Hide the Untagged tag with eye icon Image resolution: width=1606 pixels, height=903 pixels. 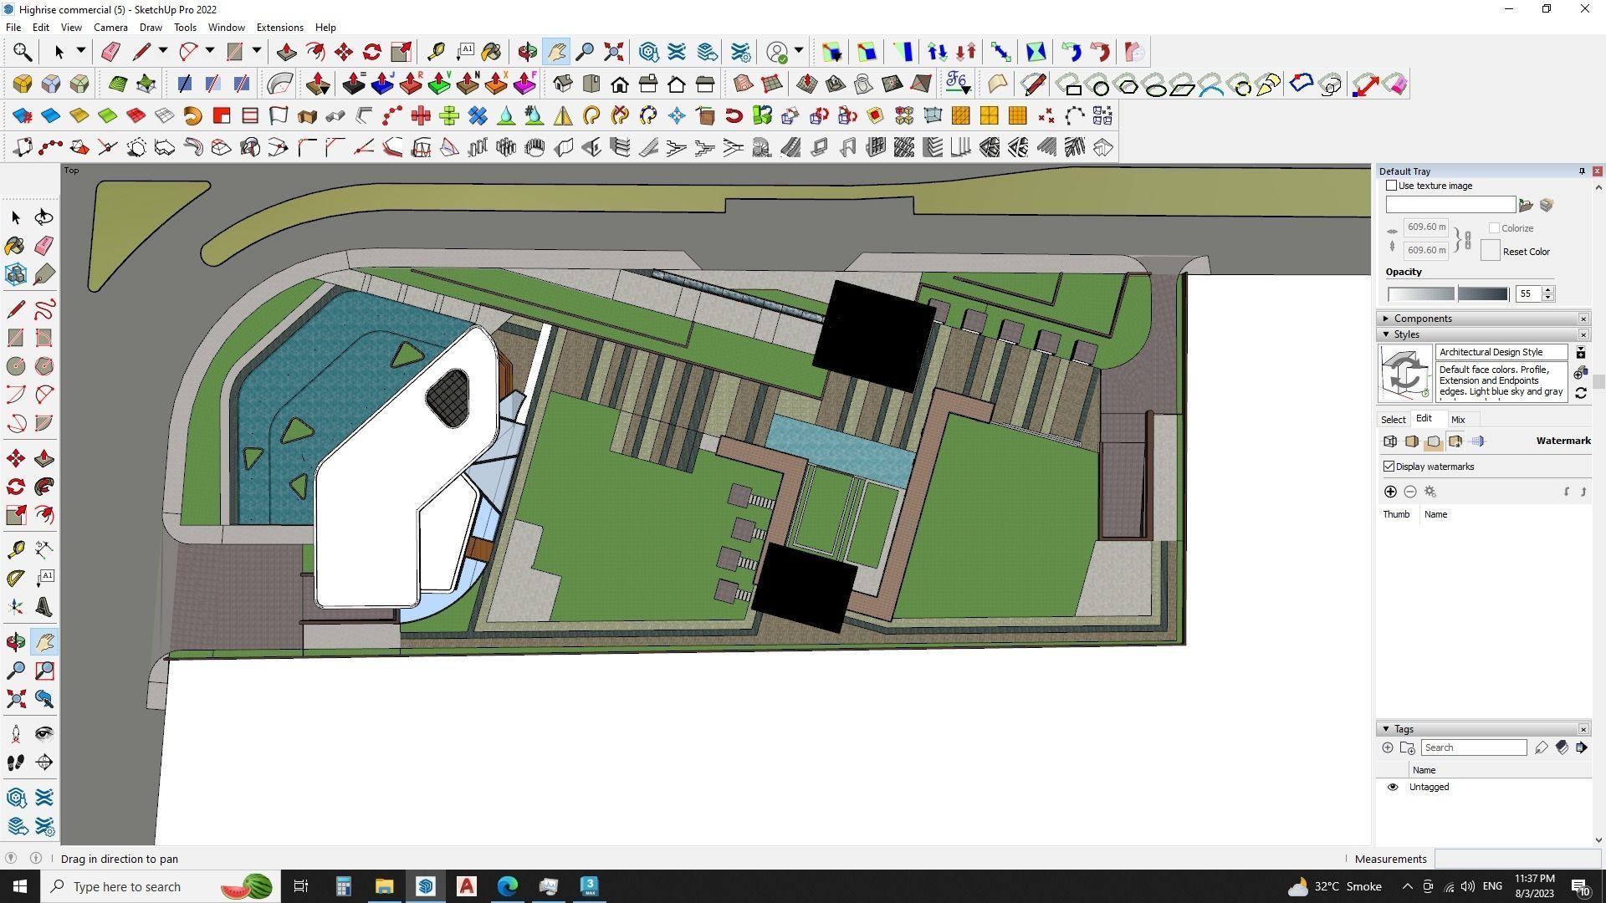coord(1393,787)
